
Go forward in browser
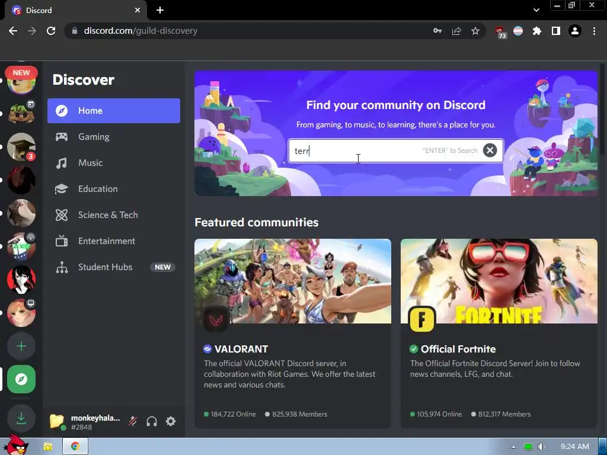[32, 31]
